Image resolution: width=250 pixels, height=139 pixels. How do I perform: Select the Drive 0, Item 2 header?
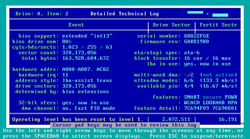42,14
